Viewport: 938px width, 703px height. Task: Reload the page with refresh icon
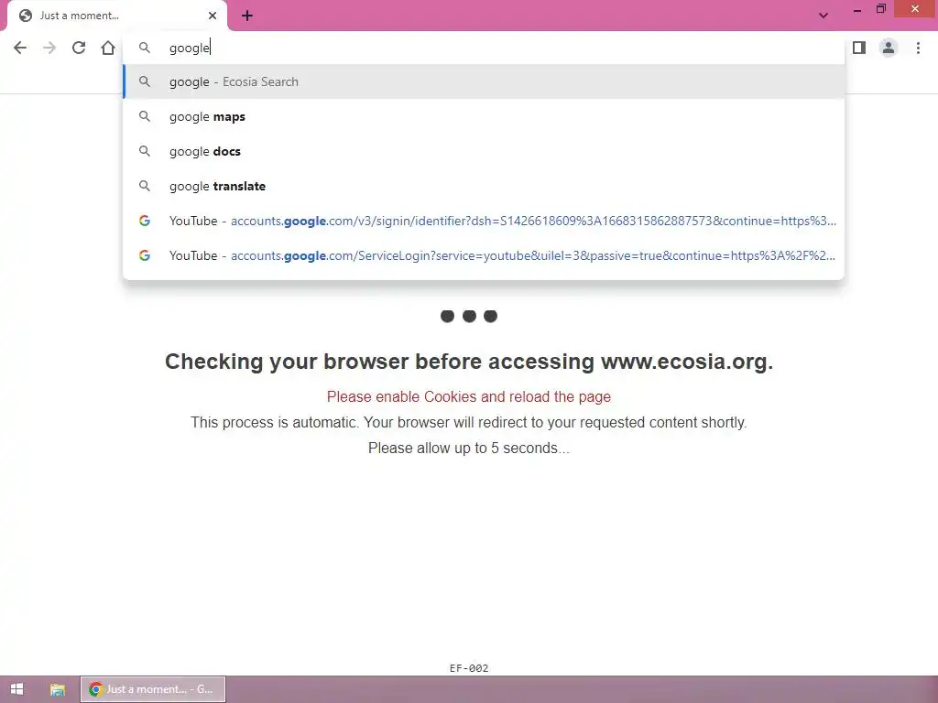(79, 48)
